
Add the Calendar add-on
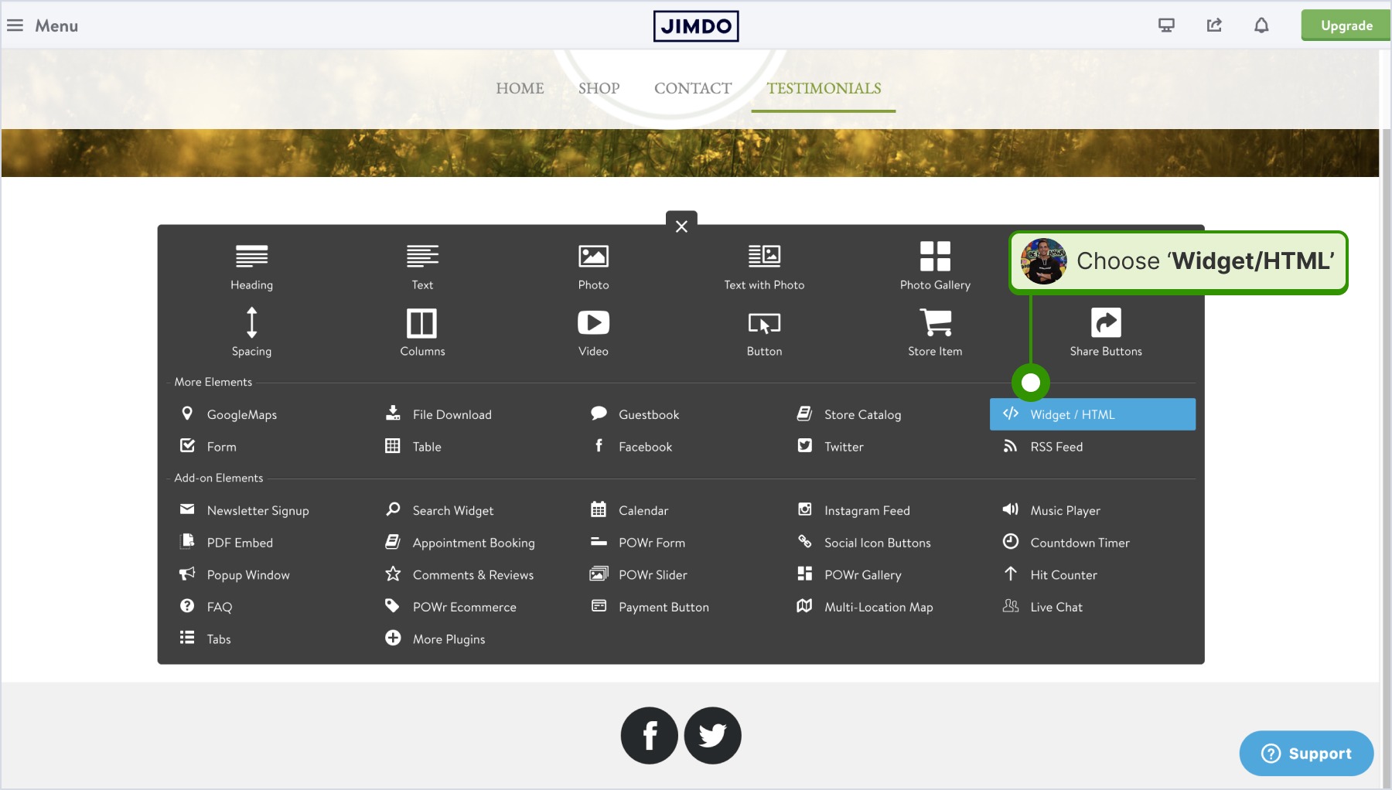click(629, 510)
